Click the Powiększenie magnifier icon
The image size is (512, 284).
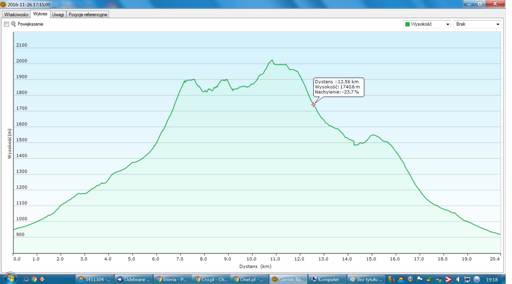coord(13,24)
